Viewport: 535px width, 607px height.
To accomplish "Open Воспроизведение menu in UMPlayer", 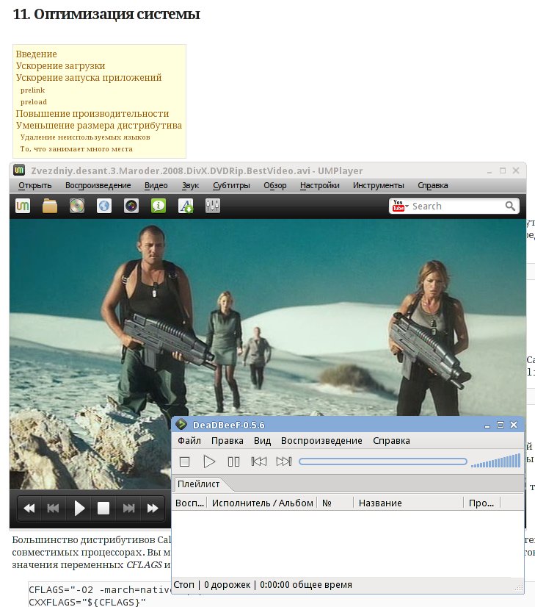I will 98,185.
